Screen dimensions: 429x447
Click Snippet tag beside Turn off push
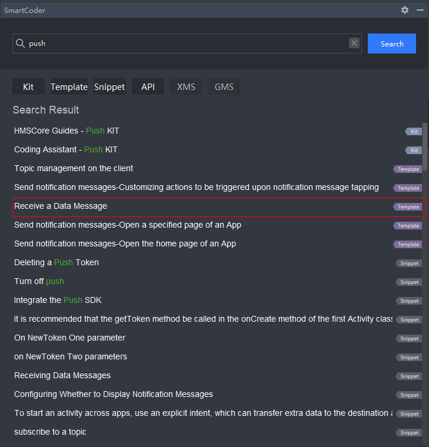[409, 282]
